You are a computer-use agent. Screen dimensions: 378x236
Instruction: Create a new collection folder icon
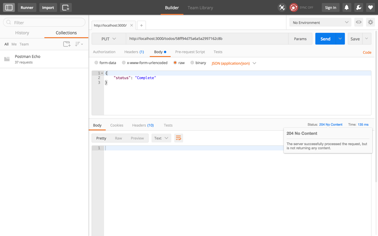pos(67,44)
